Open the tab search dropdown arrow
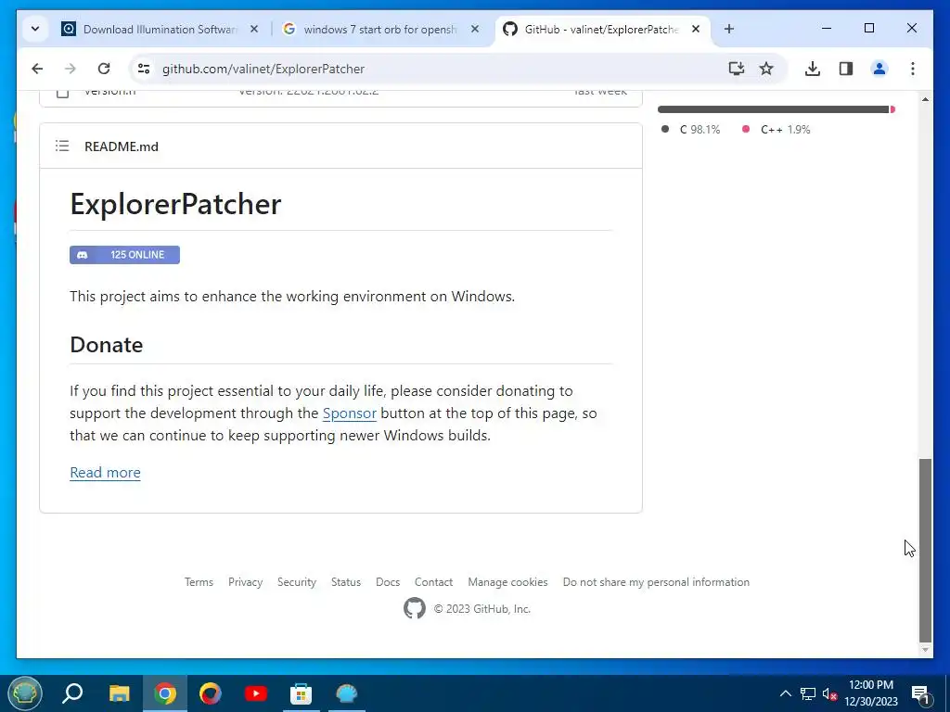950x712 pixels. click(x=35, y=29)
